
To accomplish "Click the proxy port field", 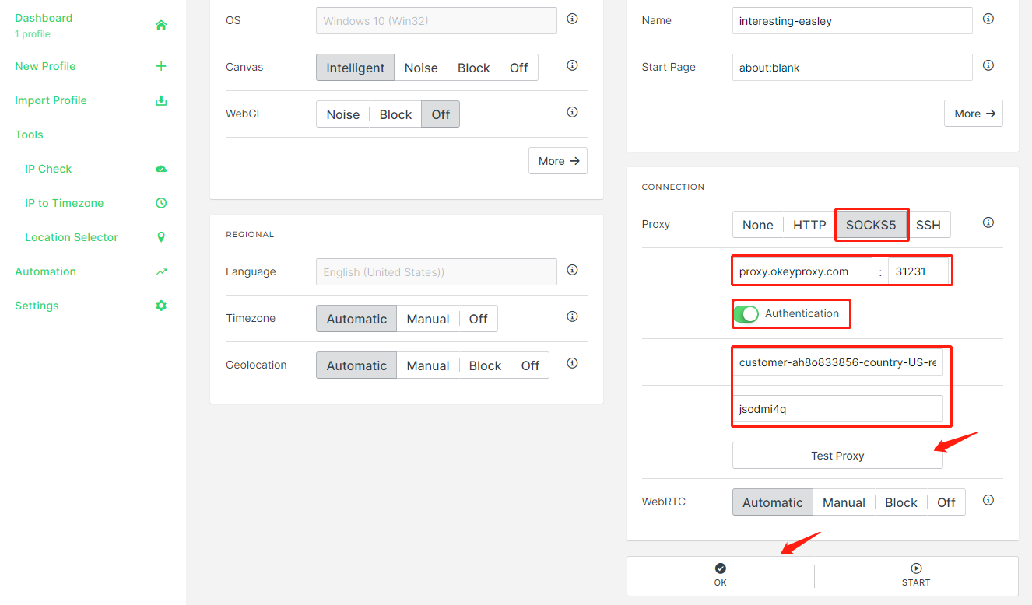I will [918, 271].
